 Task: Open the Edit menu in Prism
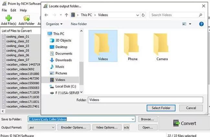13,10
